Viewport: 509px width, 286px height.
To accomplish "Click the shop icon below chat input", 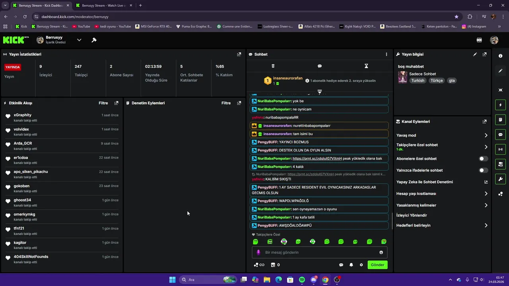I will pos(273,265).
